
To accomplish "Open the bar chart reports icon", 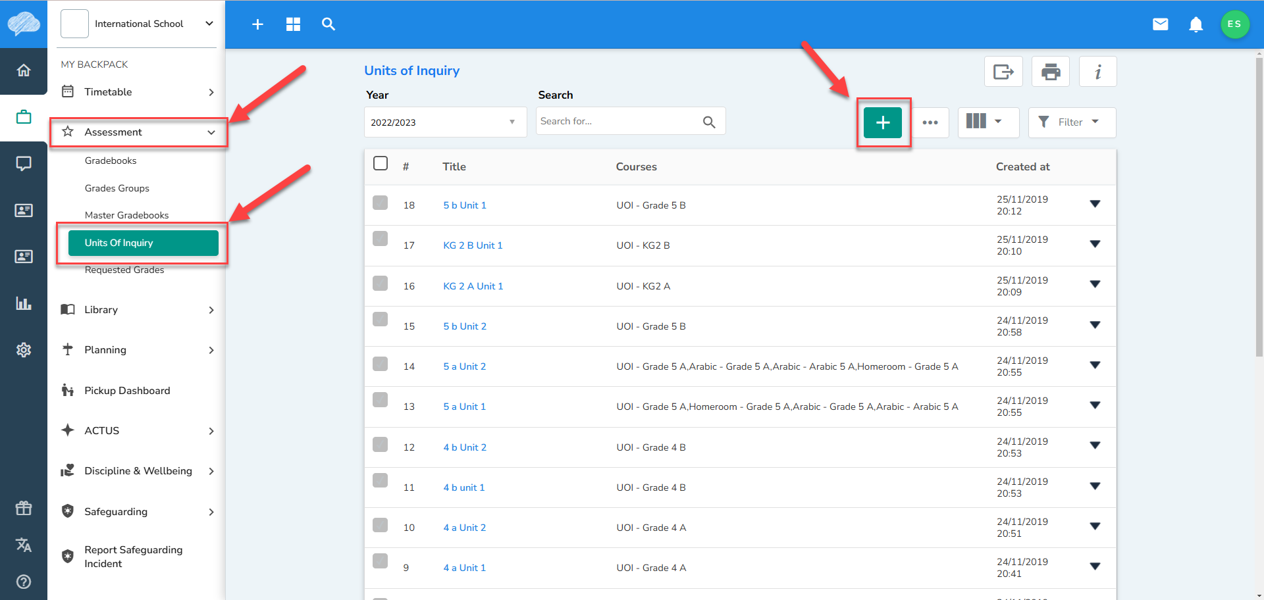I will coord(24,303).
